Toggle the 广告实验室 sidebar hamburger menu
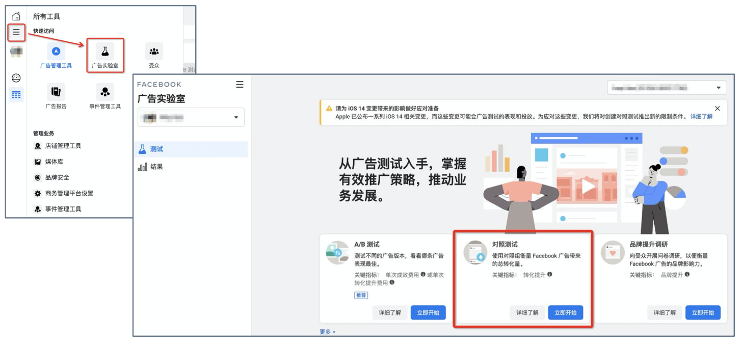Screen dimensions: 742x342 240,85
